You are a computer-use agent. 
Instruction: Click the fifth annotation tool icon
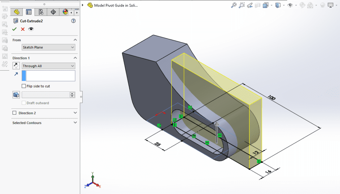5,40
